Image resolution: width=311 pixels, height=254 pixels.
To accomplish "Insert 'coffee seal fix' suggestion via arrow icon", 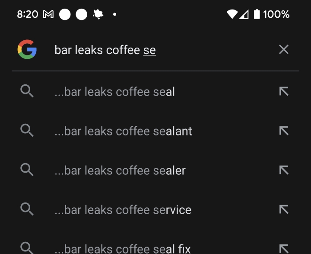I will pyautogui.click(x=284, y=249).
